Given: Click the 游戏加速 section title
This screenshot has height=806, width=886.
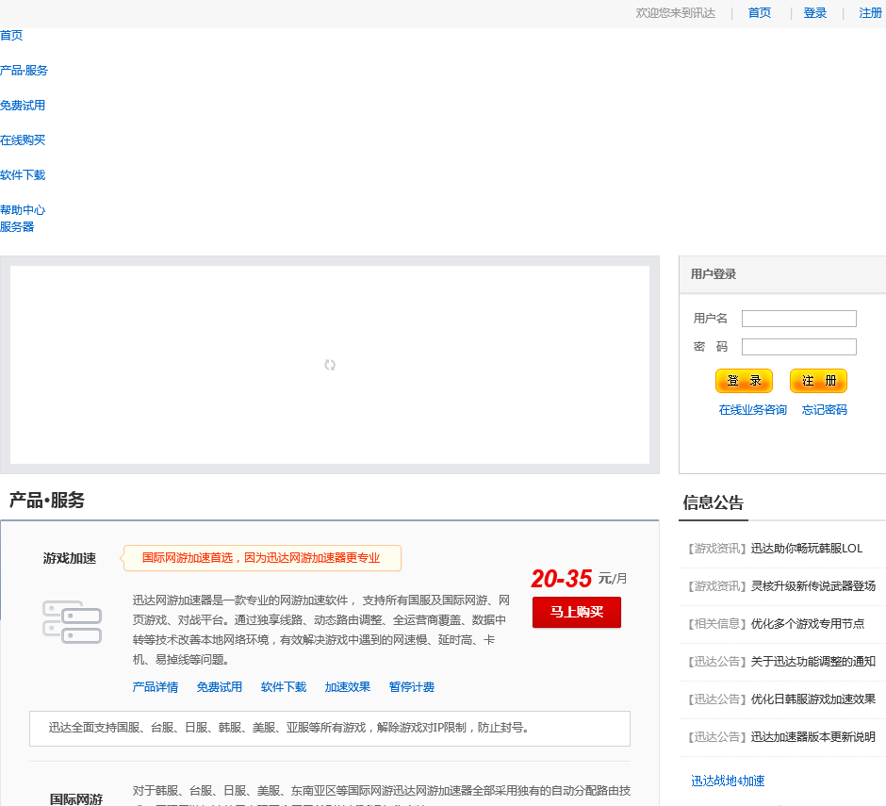Looking at the screenshot, I should [x=70, y=558].
